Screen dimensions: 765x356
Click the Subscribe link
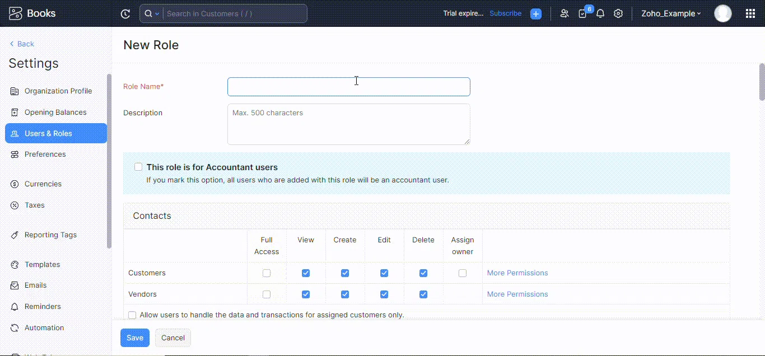coord(505,13)
